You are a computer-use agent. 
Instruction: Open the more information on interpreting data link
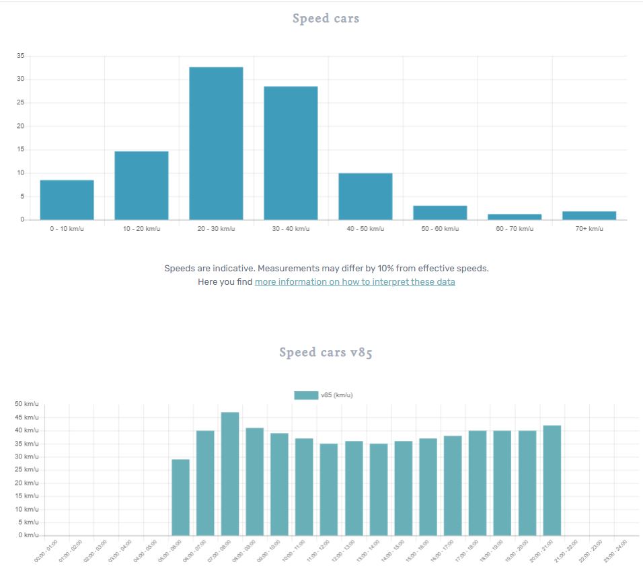[354, 282]
